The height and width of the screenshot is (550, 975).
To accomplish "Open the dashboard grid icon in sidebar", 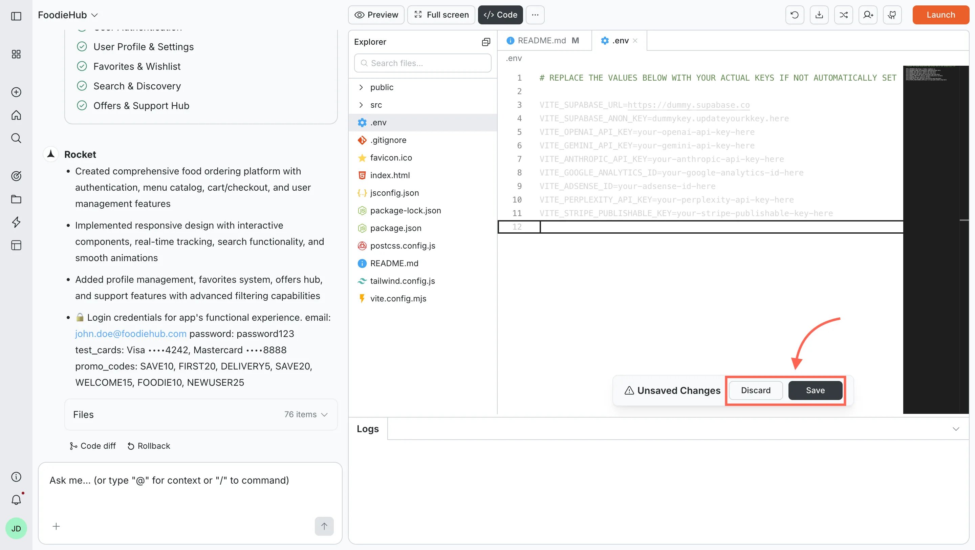I will (x=16, y=54).
